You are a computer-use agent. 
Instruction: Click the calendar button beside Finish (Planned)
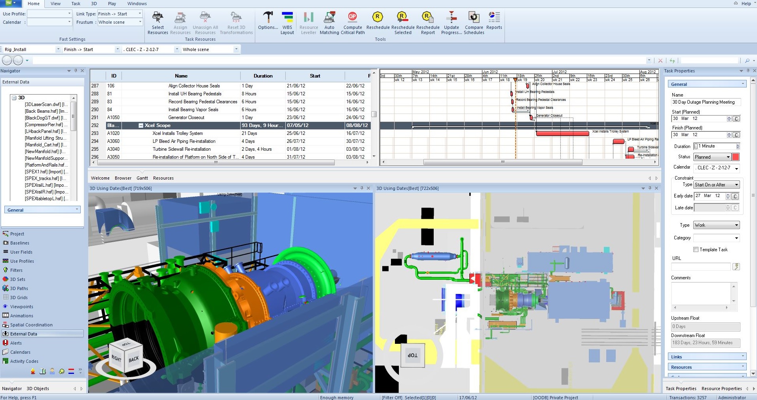pos(736,135)
